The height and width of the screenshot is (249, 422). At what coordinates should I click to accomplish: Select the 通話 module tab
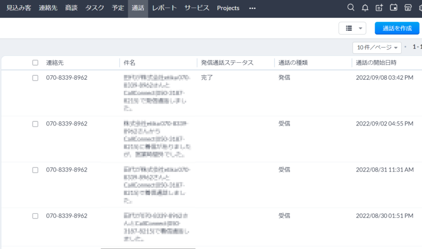138,8
